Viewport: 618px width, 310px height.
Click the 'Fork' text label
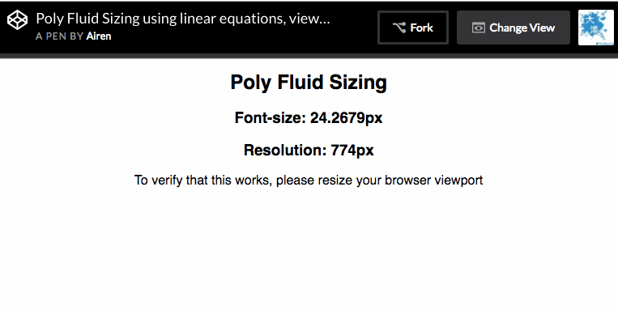tap(421, 28)
